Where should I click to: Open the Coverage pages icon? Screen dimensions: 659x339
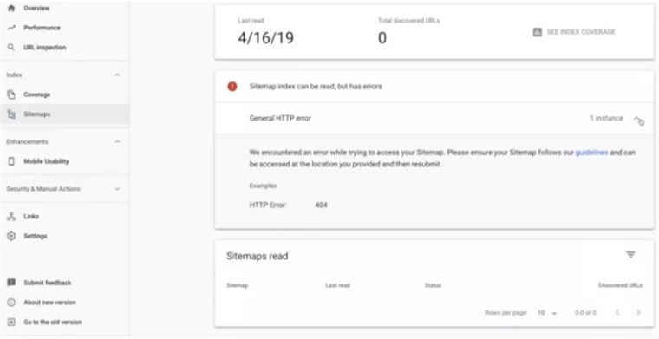tap(12, 95)
